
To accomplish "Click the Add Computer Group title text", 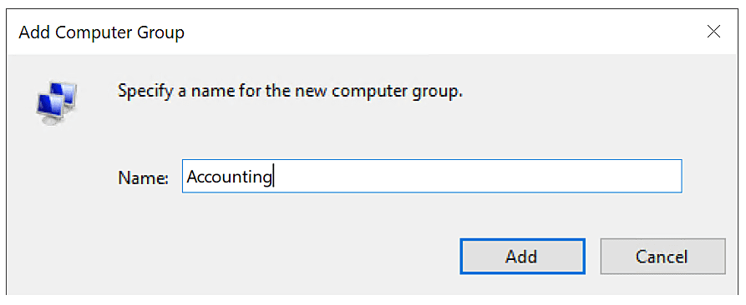I will [101, 33].
